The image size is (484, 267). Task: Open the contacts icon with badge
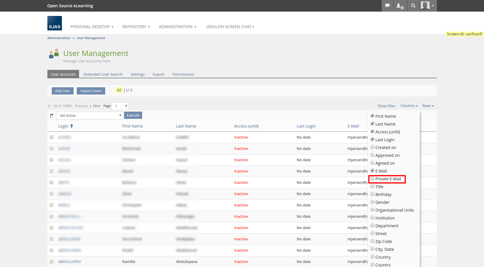tap(400, 6)
